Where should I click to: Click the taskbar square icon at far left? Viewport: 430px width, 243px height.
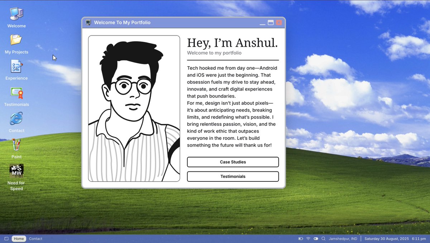coord(6,239)
